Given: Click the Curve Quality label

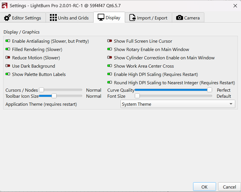Looking at the screenshot, I should (x=121, y=90).
